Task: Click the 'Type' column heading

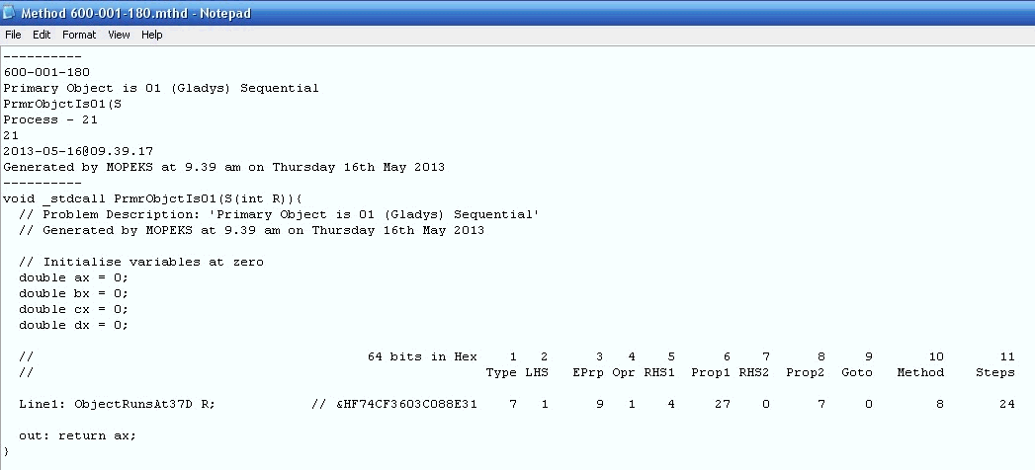Action: 501,372
